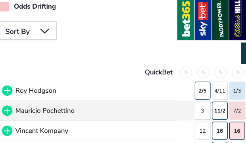Image resolution: width=246 pixels, height=143 pixels.
Task: Select Pochettino drifting 7/2 odds cell
Action: tap(237, 111)
